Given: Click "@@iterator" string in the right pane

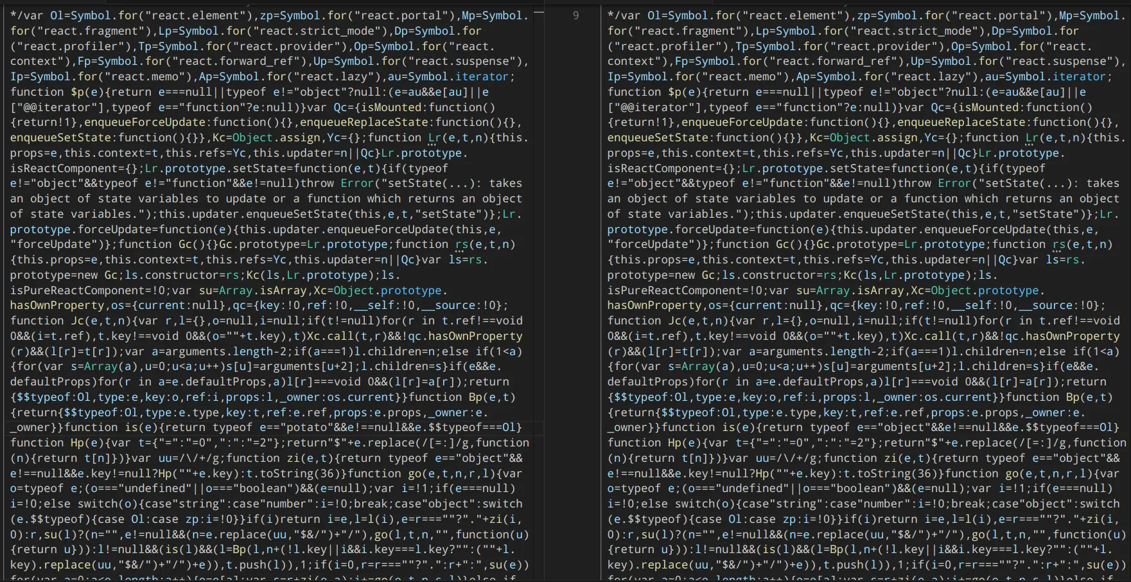Looking at the screenshot, I should (x=654, y=107).
